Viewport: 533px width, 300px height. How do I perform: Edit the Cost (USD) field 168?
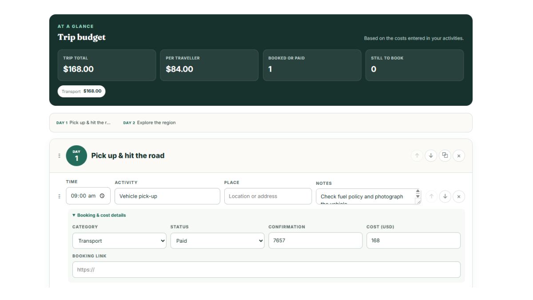pyautogui.click(x=414, y=240)
